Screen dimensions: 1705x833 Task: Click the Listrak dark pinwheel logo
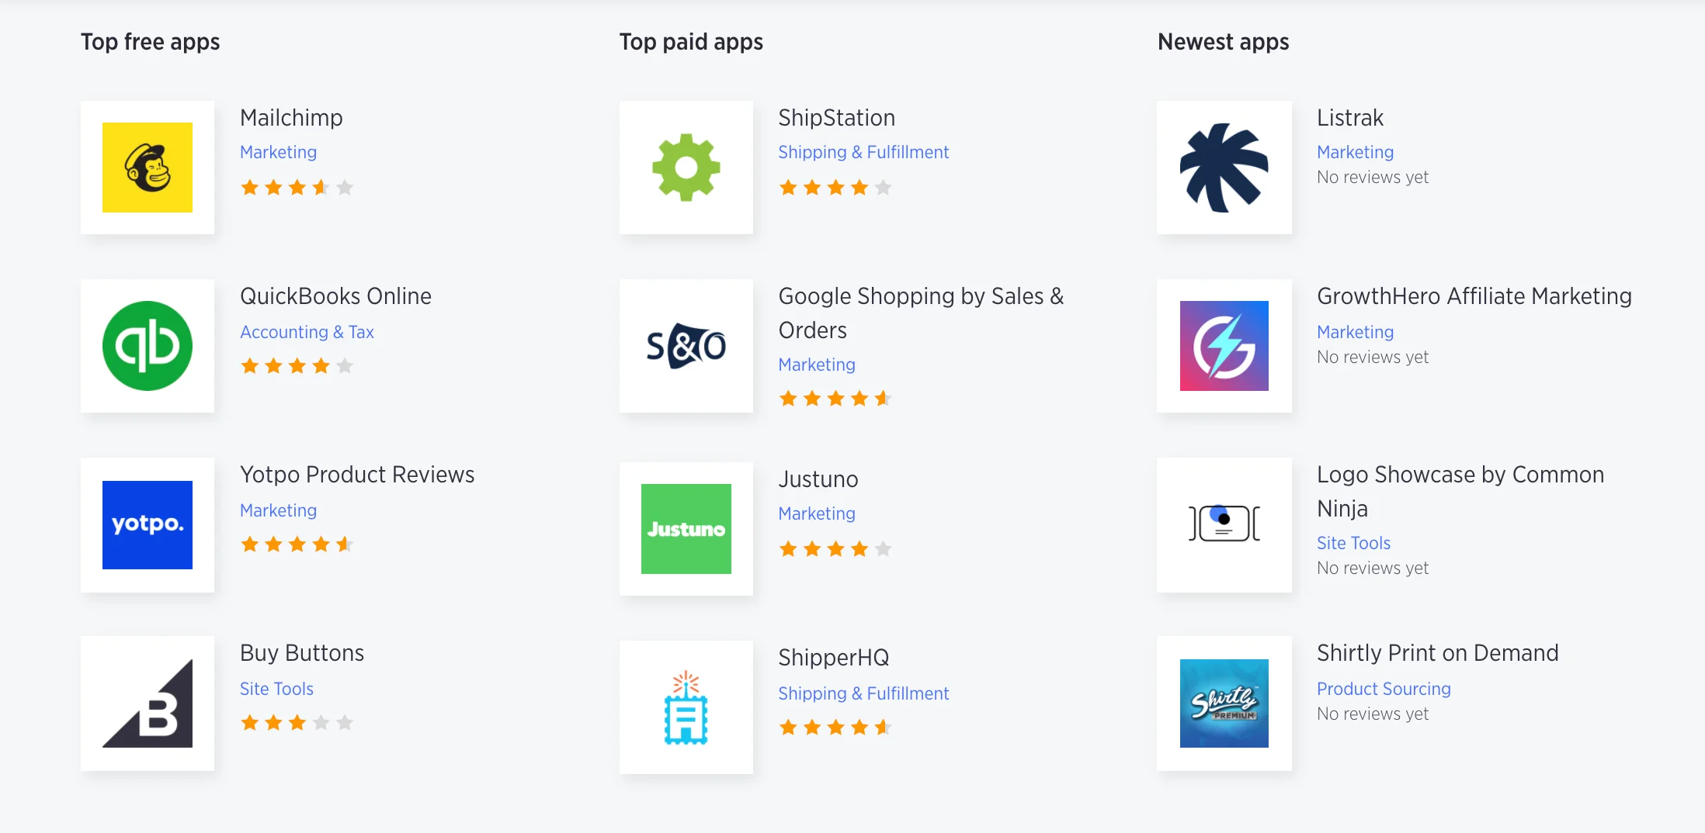coord(1224,168)
